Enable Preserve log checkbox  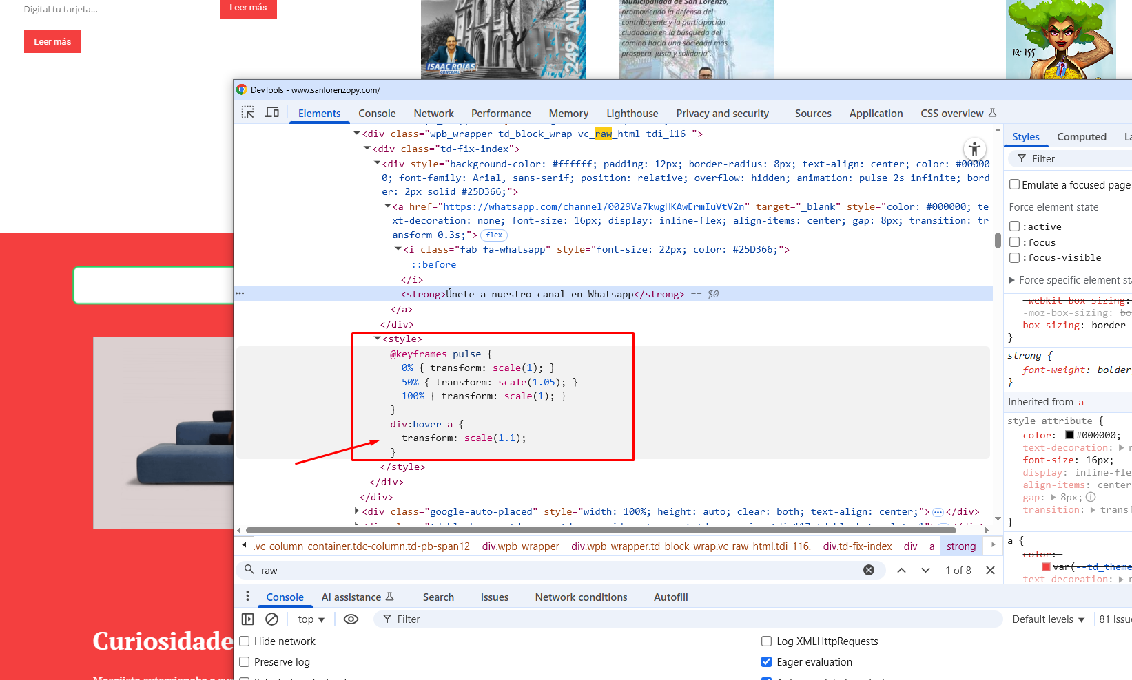pyautogui.click(x=244, y=661)
